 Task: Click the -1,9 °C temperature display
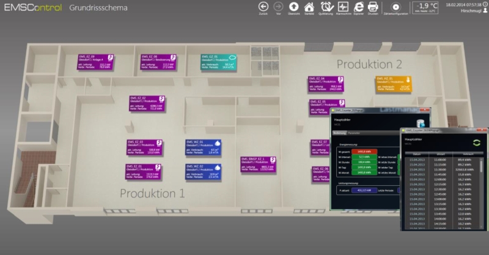[x=426, y=7]
